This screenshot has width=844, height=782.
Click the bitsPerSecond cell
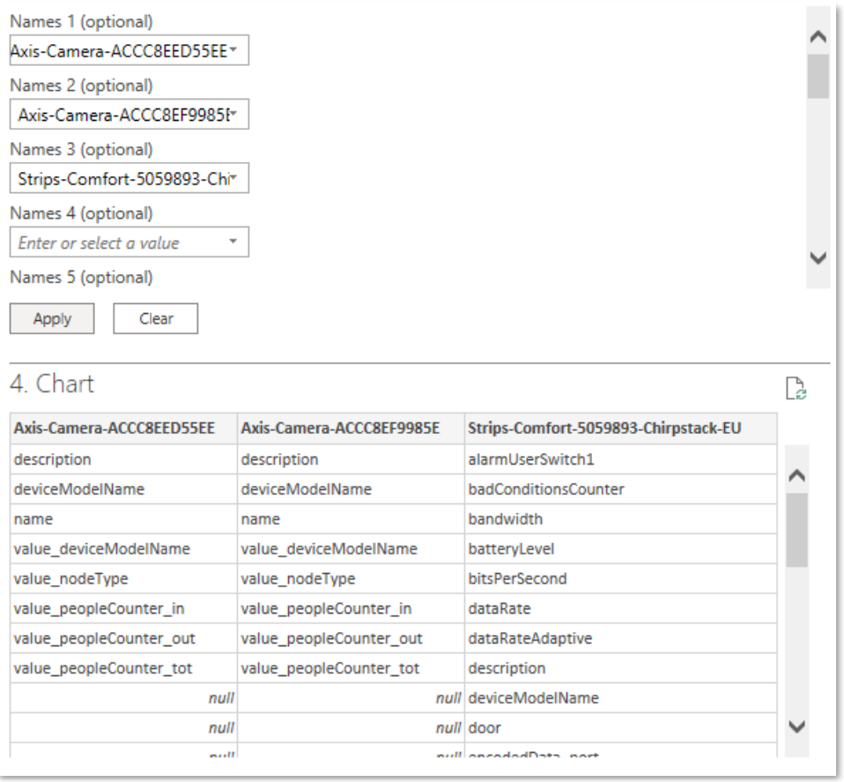(620, 578)
